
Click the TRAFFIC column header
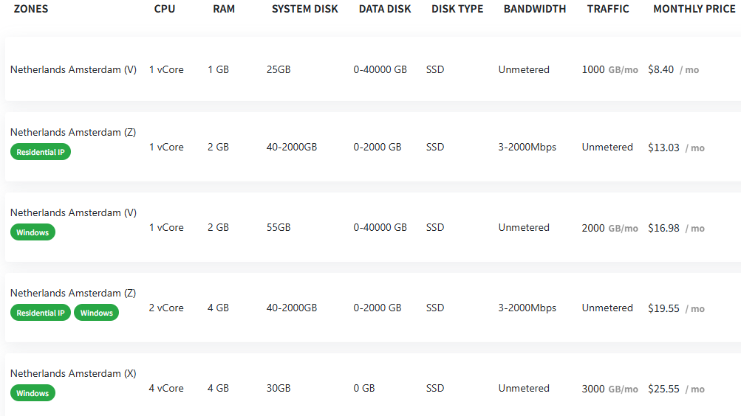point(608,9)
